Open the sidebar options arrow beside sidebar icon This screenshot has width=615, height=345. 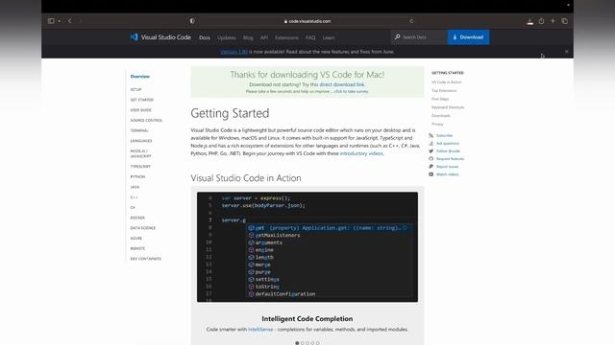[60, 21]
